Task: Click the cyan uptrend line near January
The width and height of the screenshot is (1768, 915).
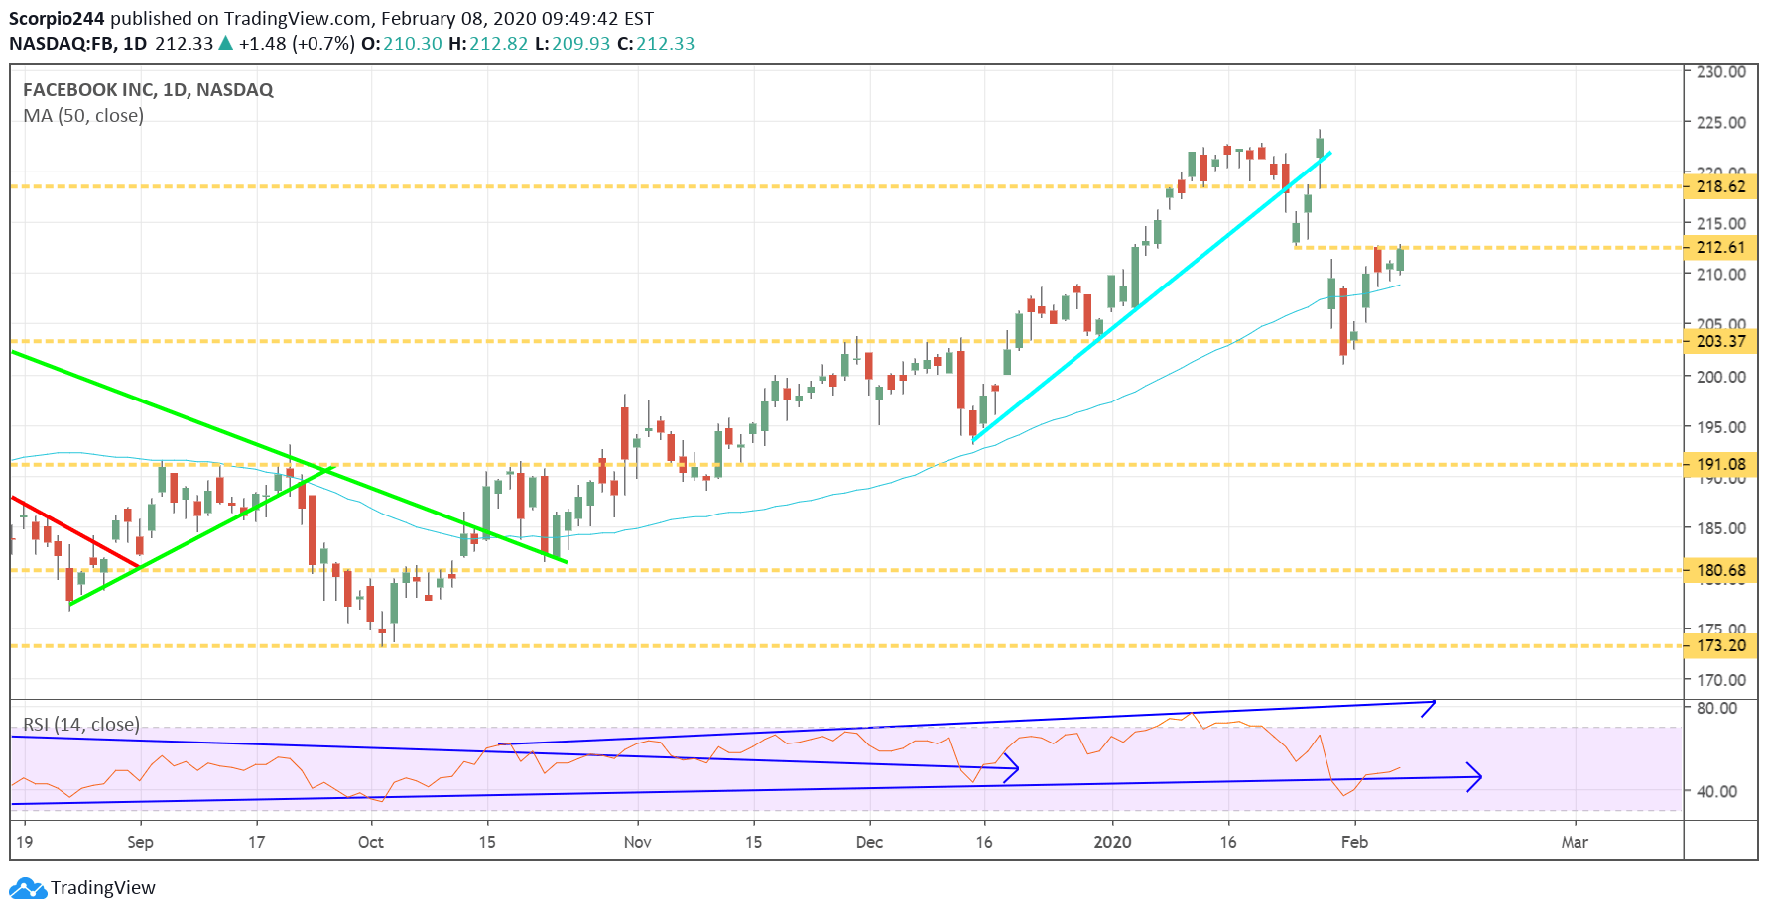Action: pos(1152,296)
